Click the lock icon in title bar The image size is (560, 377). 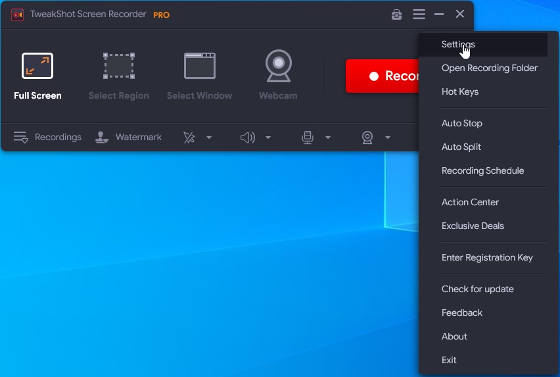pos(396,14)
